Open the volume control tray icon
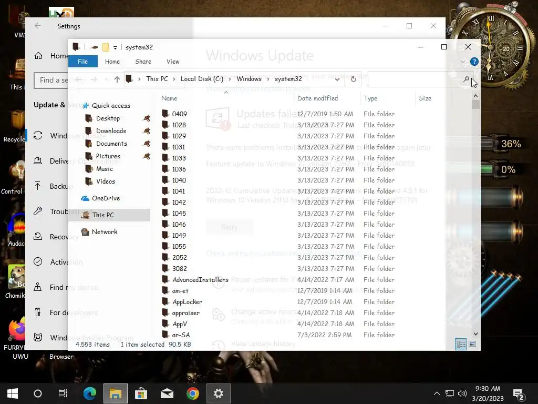538x404 pixels. coord(462,393)
